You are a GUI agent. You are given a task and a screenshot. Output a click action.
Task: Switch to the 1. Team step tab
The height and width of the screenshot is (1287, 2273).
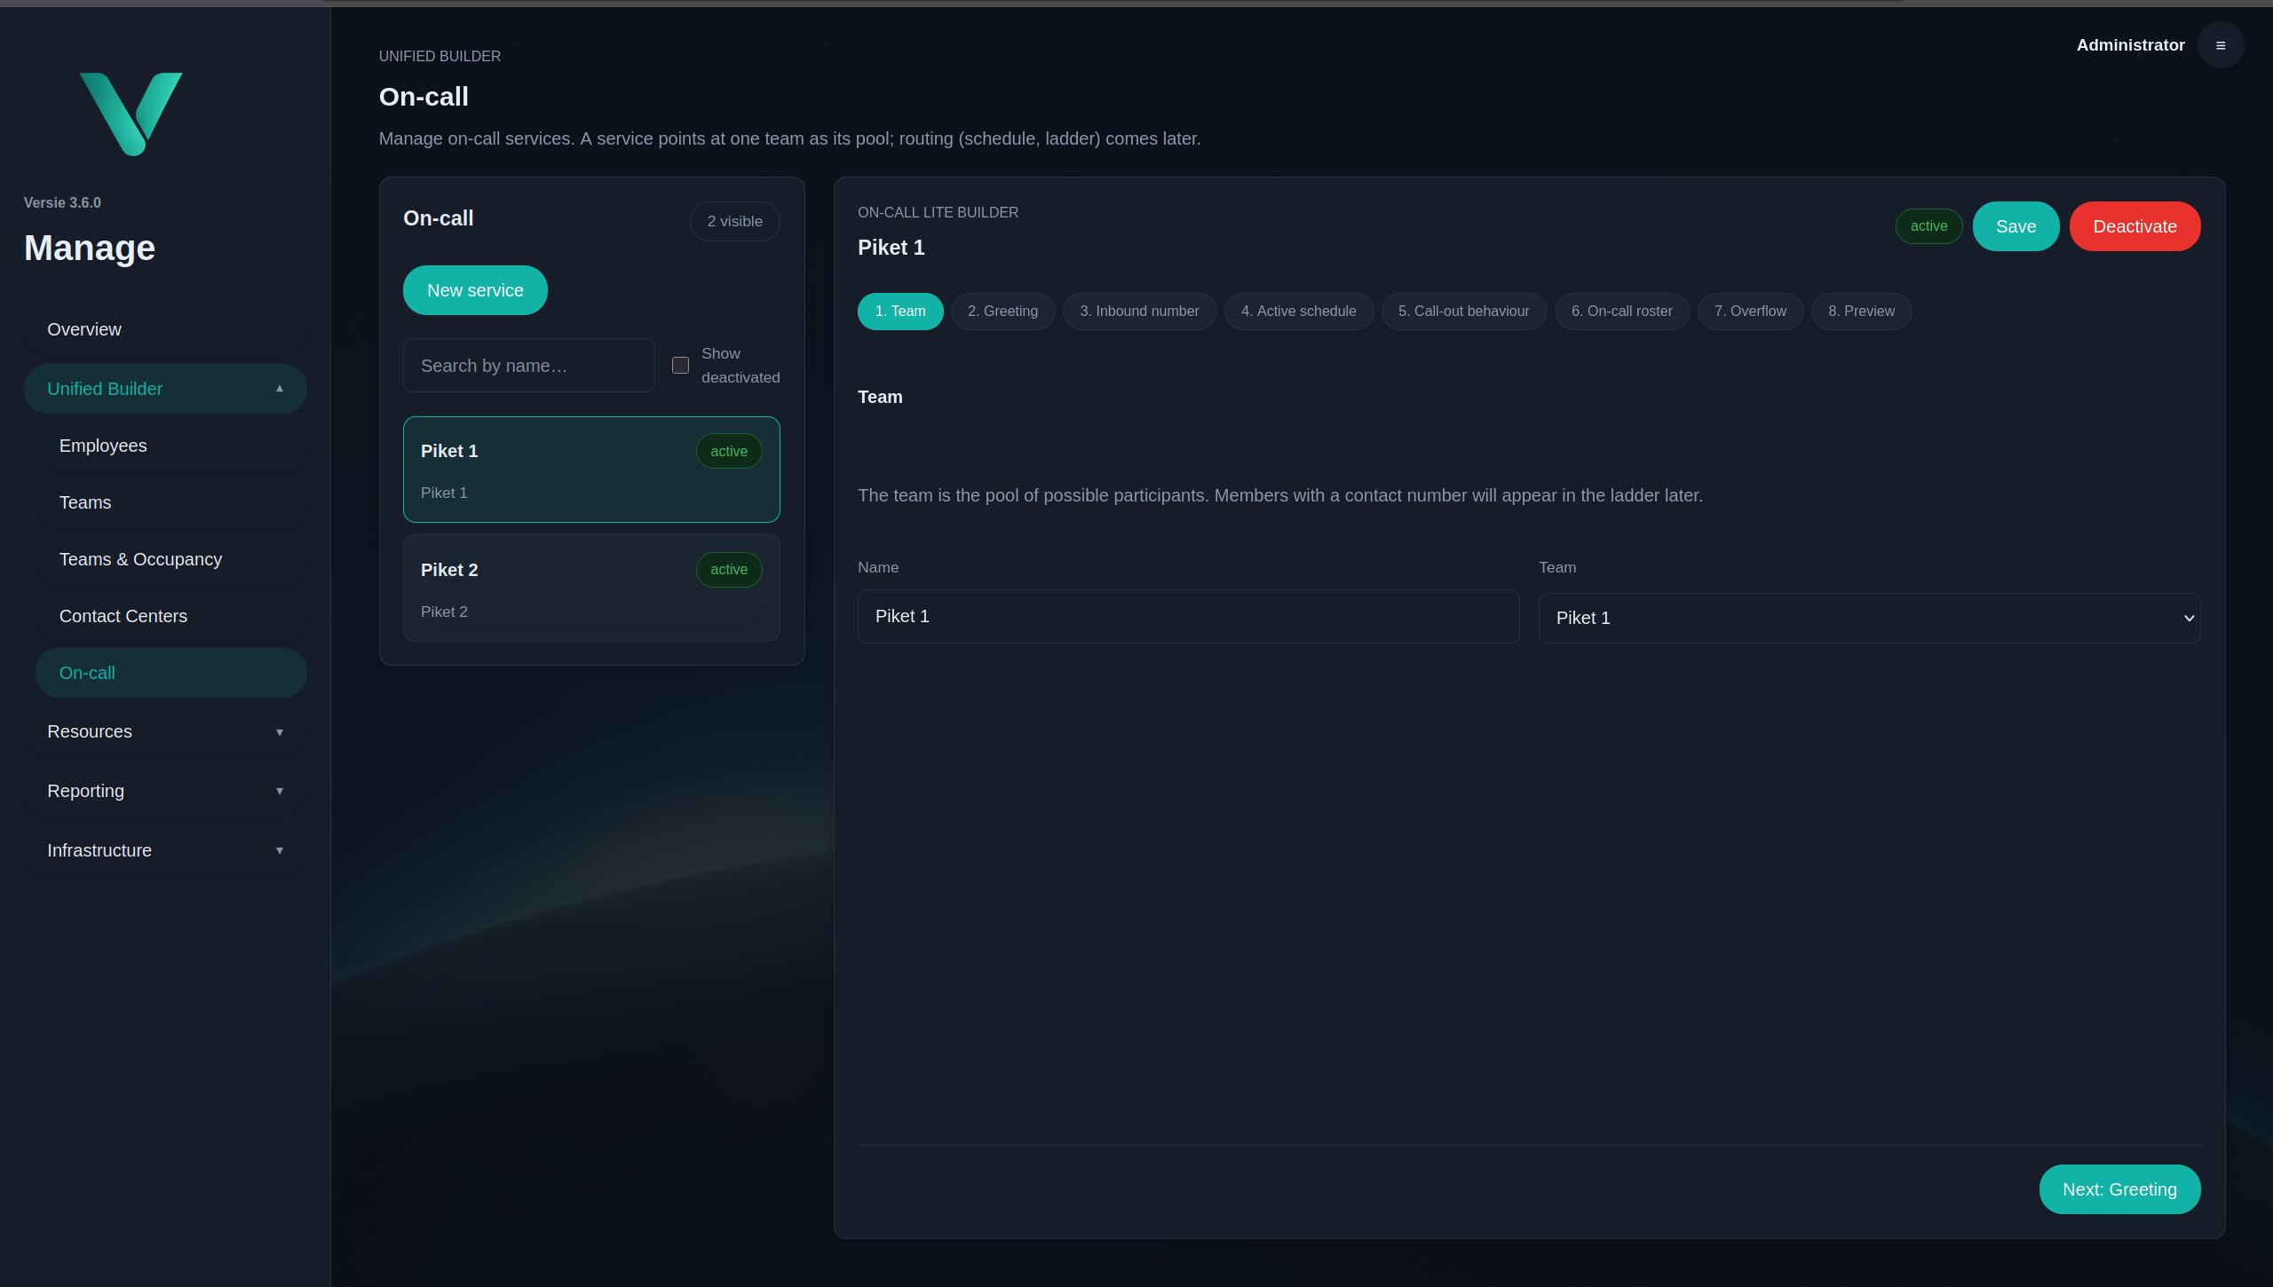[x=899, y=312]
